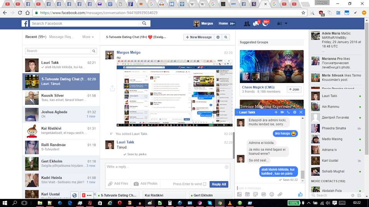Viewport: 369px width, 207px height.
Task: Open Lauri Takk chat options gear
Action: point(295,112)
